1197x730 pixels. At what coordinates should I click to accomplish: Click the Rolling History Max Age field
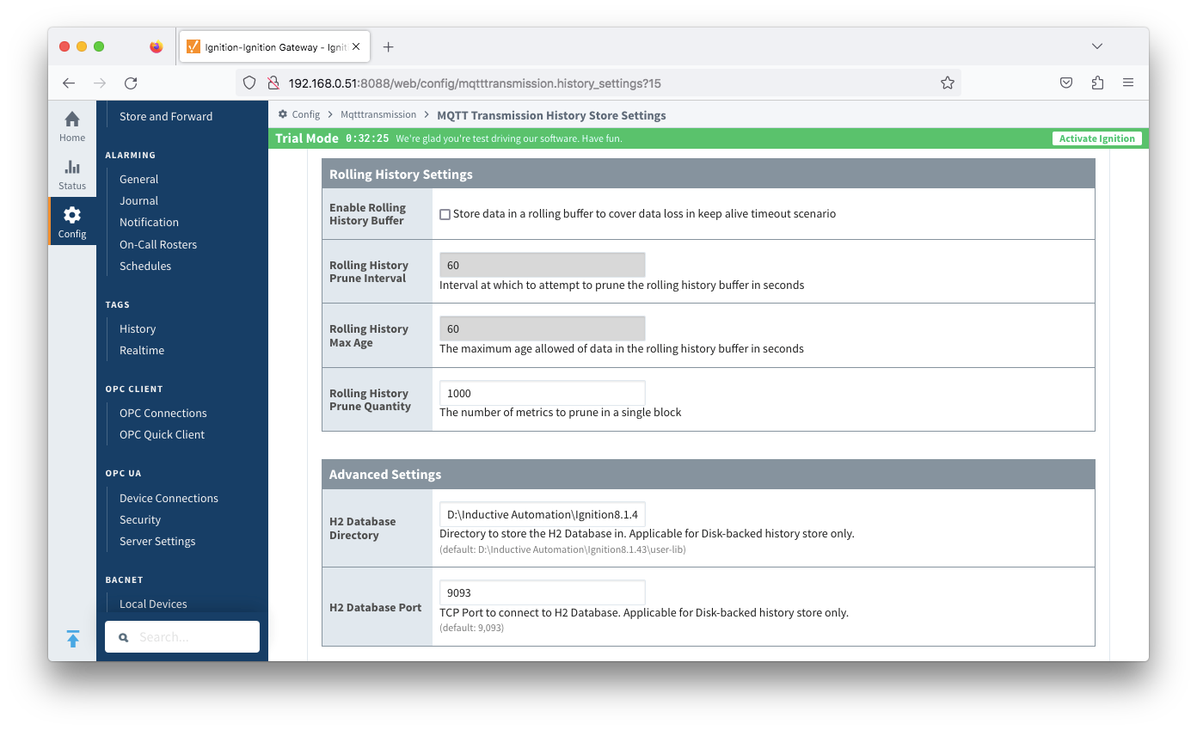coord(543,328)
